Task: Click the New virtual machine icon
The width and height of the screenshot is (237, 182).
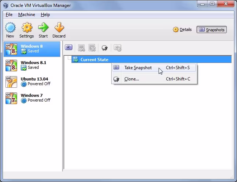Action: point(10,30)
